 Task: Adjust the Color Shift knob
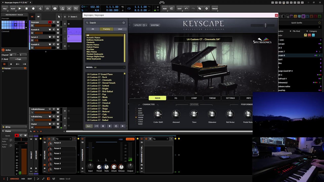[158, 114]
